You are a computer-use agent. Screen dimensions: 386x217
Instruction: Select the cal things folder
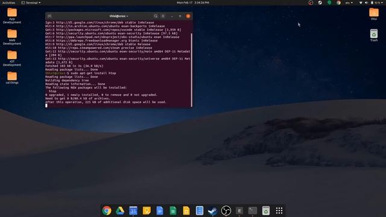[12, 78]
